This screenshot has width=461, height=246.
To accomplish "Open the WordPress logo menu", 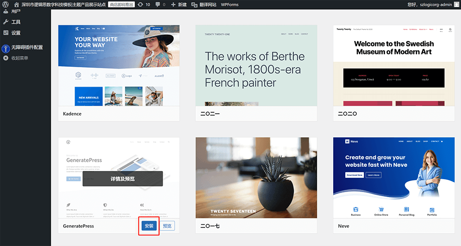I will (x=5, y=5).
